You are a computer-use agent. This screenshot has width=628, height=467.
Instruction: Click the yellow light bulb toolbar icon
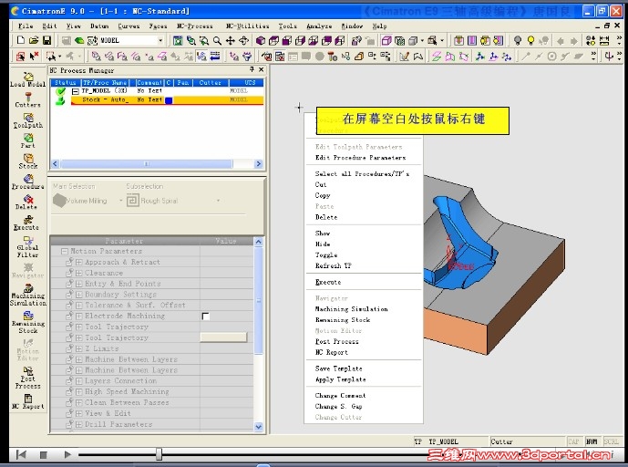531,40
